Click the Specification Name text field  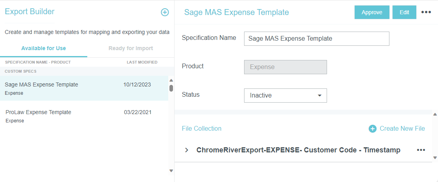click(x=316, y=39)
